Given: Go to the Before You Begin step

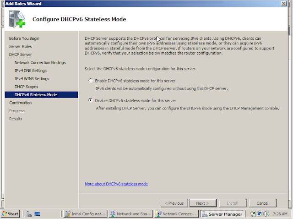Looking at the screenshot, I should (x=24, y=38).
